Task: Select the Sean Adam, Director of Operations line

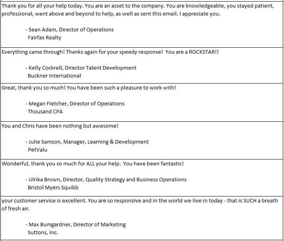Action: 70,30
